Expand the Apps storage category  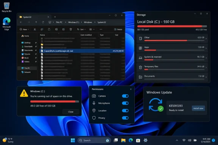click(172, 48)
